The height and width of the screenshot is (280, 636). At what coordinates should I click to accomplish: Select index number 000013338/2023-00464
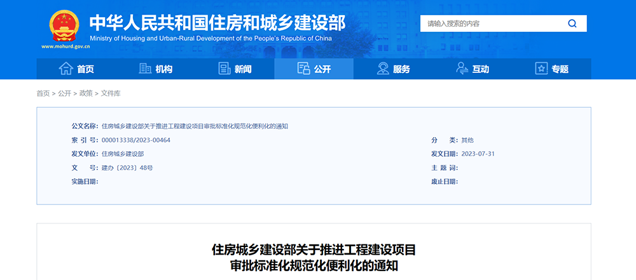pos(136,140)
